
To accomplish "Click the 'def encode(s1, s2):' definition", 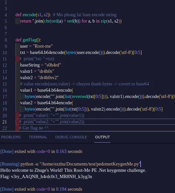I will 33,15.
